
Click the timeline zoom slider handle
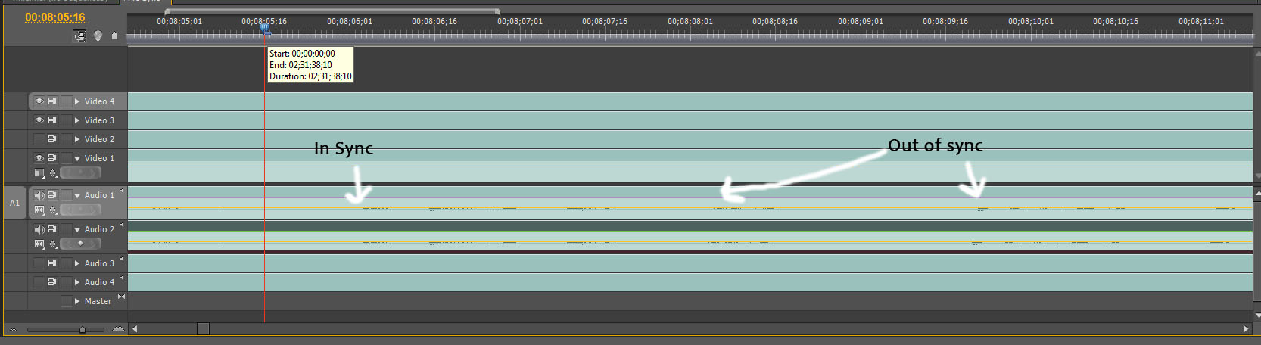[83, 330]
